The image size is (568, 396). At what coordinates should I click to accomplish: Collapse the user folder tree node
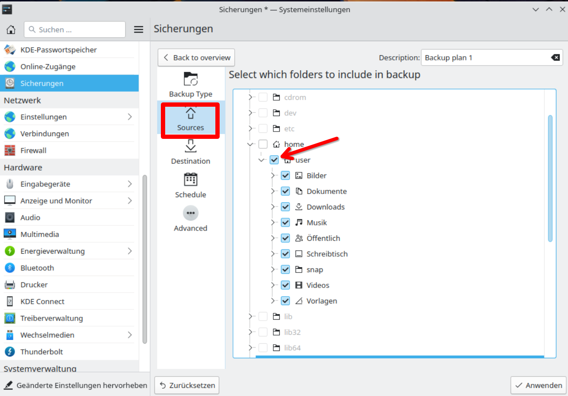(262, 160)
